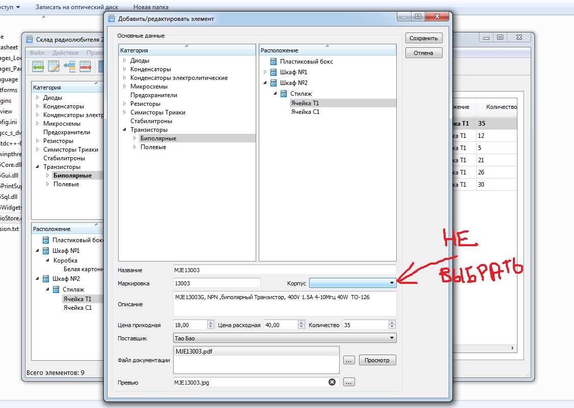574x408 pixels.
Task: Collapse the Шкаф №2 node in the dialog
Action: [x=265, y=83]
